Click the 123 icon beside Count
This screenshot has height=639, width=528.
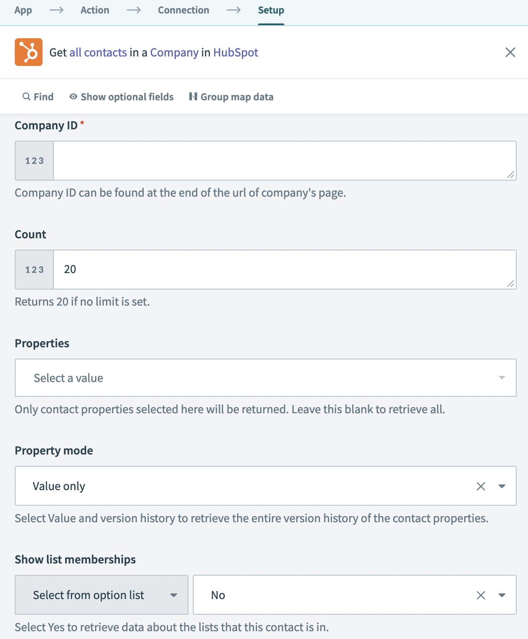click(34, 269)
